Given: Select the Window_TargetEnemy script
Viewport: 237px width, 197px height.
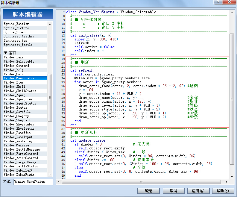Looking at the screenshot, I should tap(25, 162).
